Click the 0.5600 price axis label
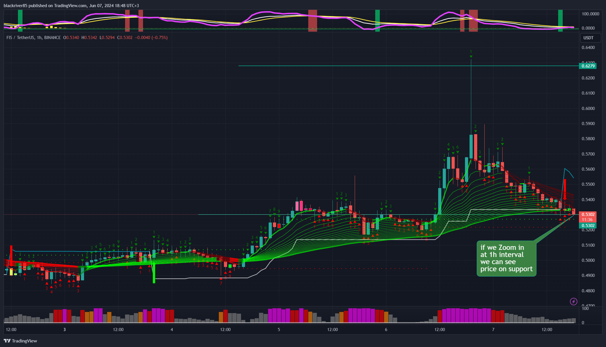Viewport: 606px width, 347px height. coord(588,169)
